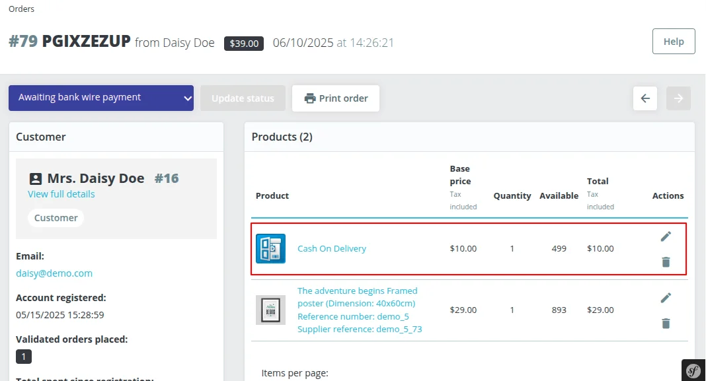Edit the adventure begins Framed poster line
The width and height of the screenshot is (706, 381).
[666, 297]
